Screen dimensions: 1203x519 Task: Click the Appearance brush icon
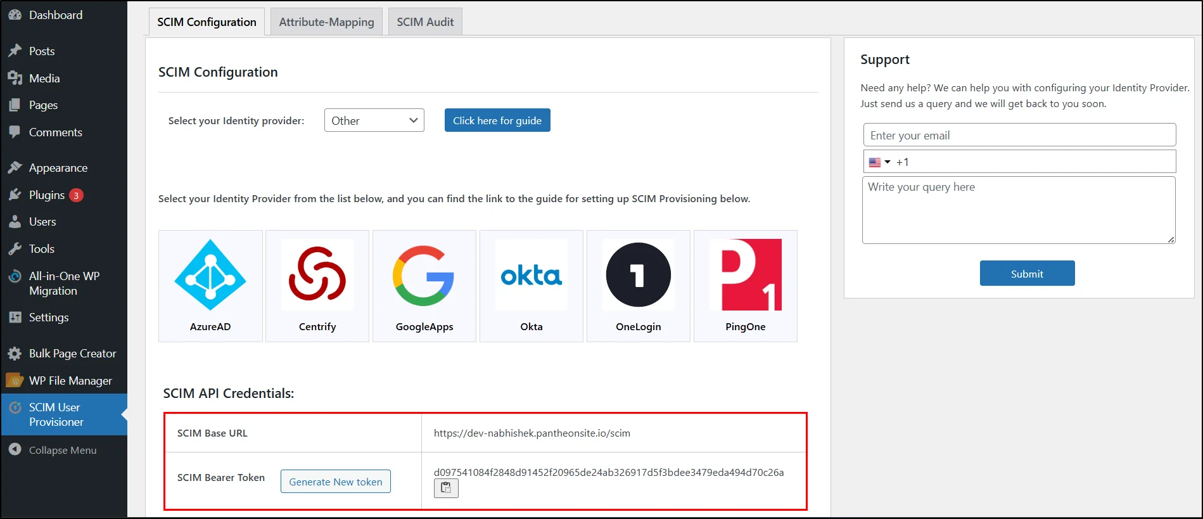15,167
